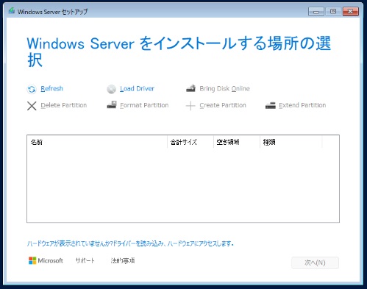367x289 pixels.
Task: Maximize the setup window
Action: coord(333,12)
